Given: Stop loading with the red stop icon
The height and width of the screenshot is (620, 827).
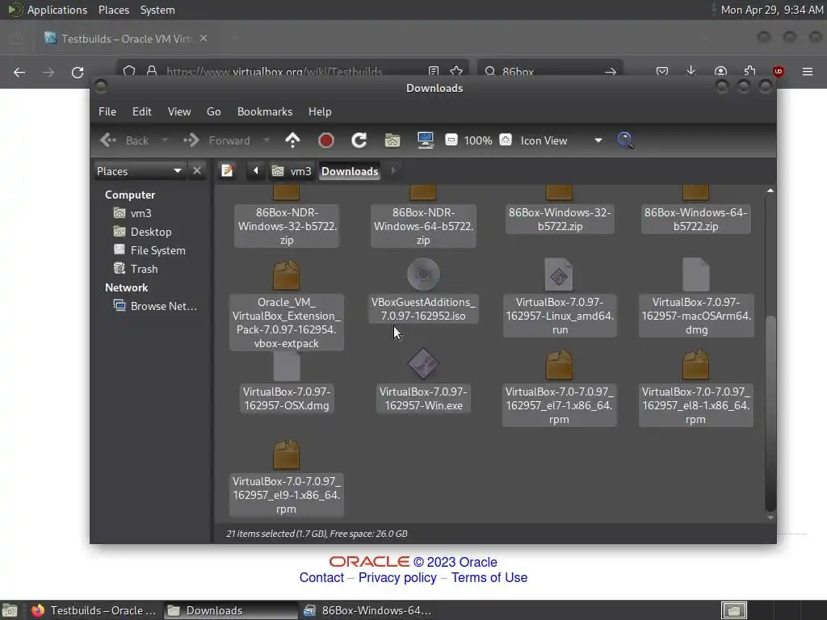Looking at the screenshot, I should [x=326, y=140].
